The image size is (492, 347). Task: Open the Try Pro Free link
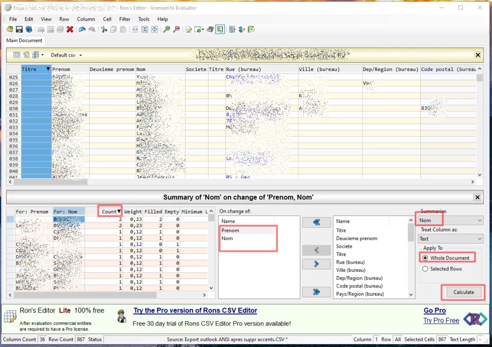(x=441, y=321)
